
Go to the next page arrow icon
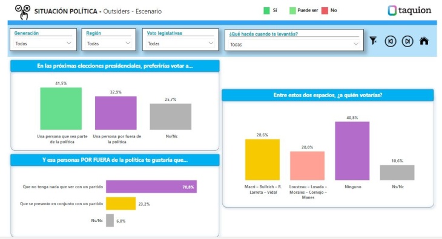pyautogui.click(x=407, y=41)
